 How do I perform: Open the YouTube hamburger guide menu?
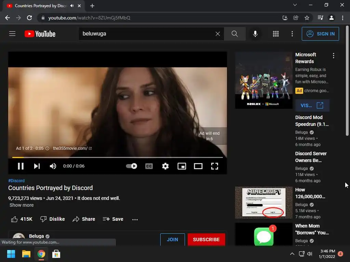pos(12,34)
